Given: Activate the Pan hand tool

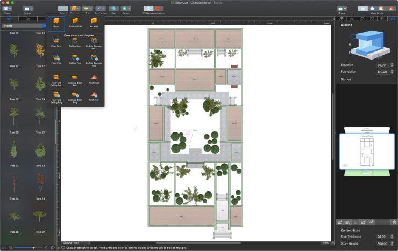Looking at the screenshot, I should click(113, 9).
